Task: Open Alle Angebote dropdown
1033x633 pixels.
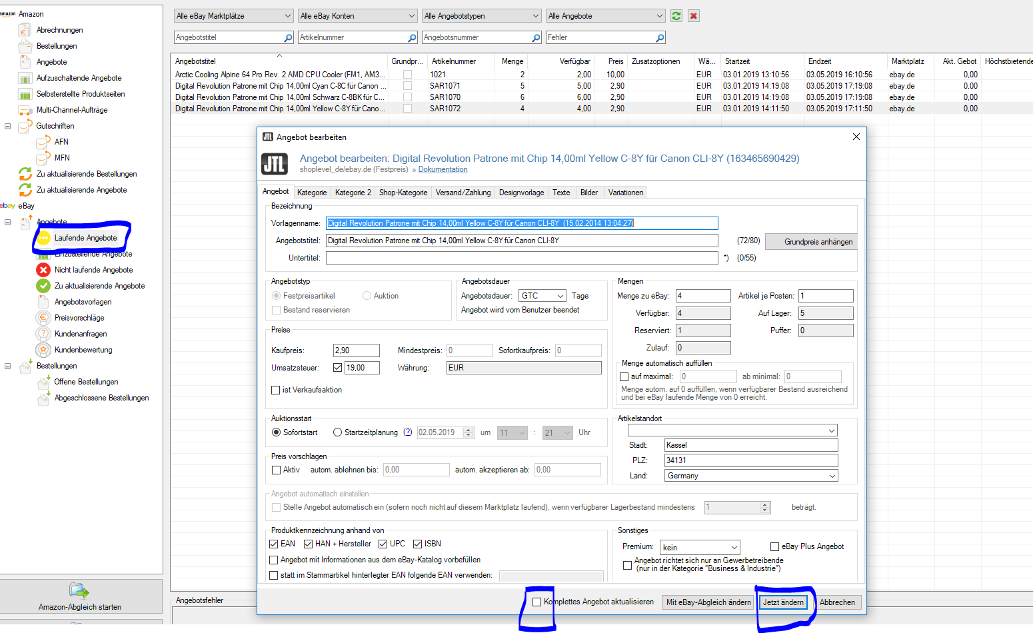Action: [x=605, y=16]
